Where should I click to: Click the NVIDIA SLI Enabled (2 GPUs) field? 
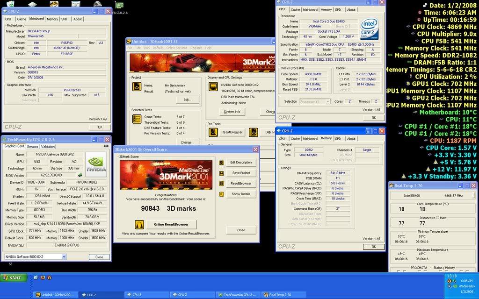[x=67, y=245]
